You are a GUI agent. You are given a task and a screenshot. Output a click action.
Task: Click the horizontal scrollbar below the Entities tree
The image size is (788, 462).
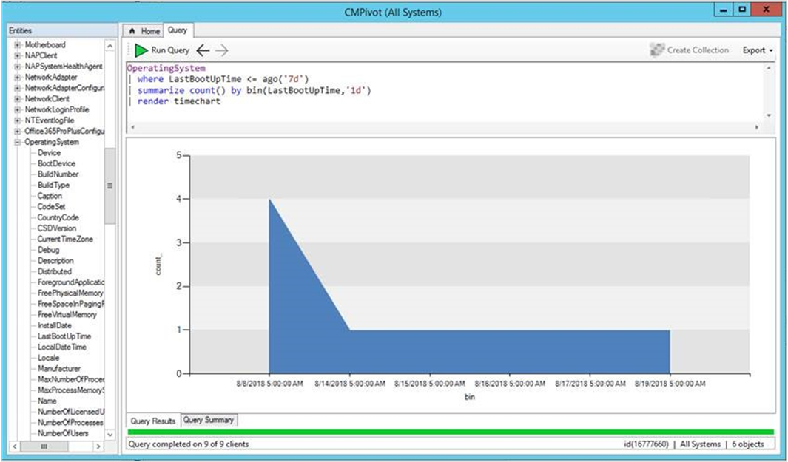pos(44,447)
